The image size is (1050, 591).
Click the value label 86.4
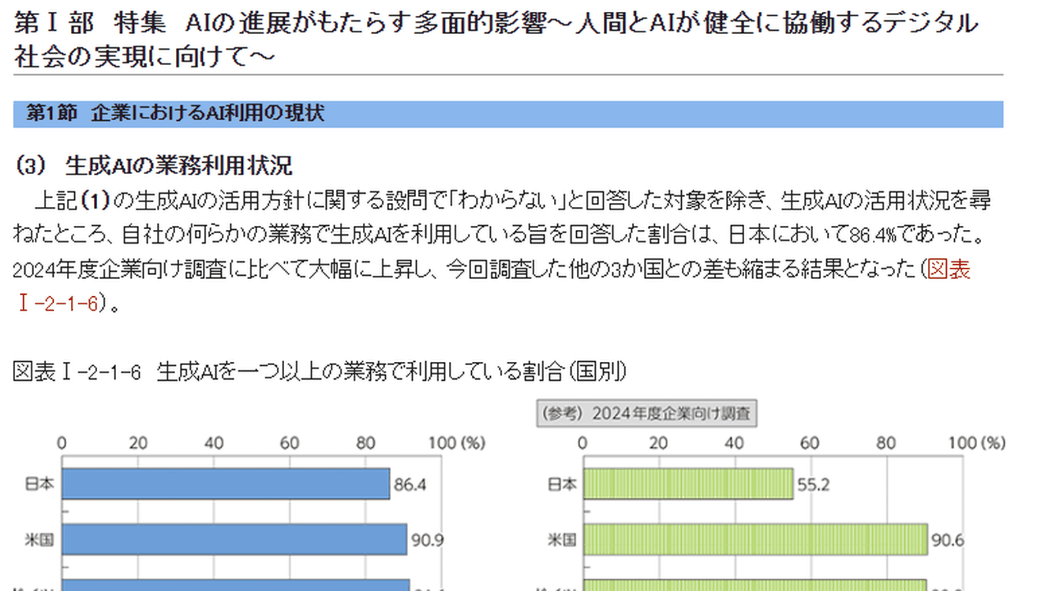point(410,485)
